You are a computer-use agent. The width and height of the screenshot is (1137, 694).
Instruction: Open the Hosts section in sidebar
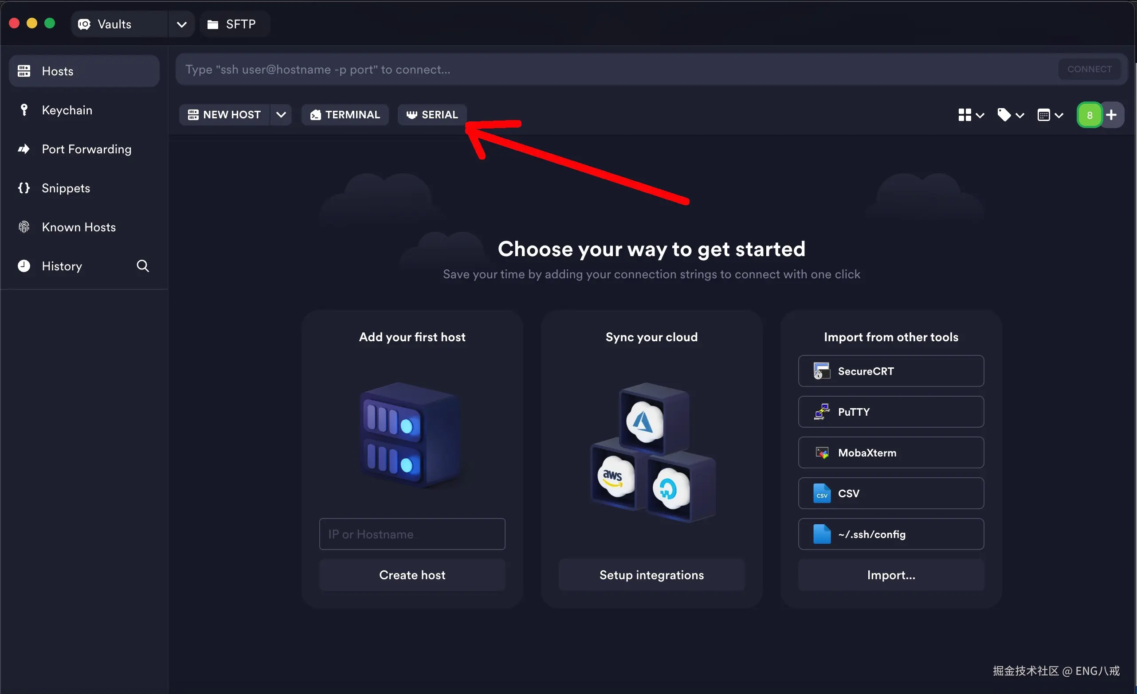click(84, 71)
